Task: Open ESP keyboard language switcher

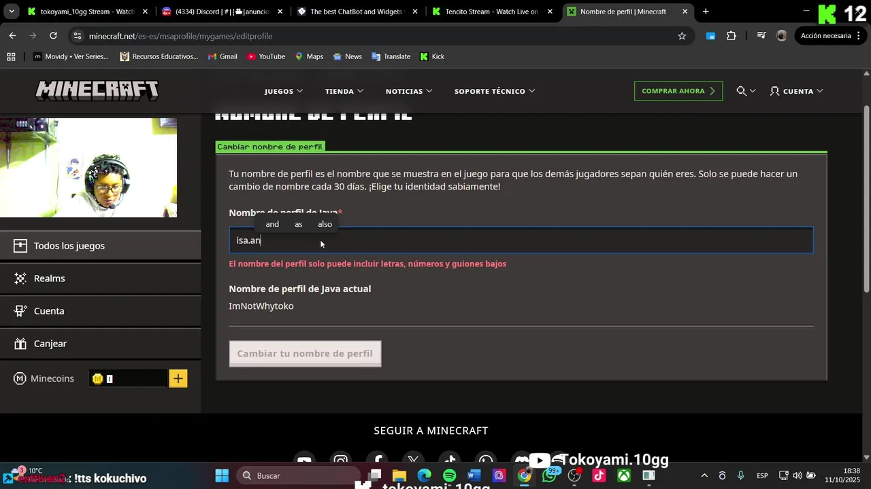Action: (x=762, y=475)
